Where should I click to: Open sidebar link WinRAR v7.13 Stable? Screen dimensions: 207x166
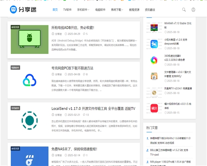tap(178, 25)
